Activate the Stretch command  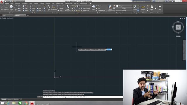coord(25,10)
